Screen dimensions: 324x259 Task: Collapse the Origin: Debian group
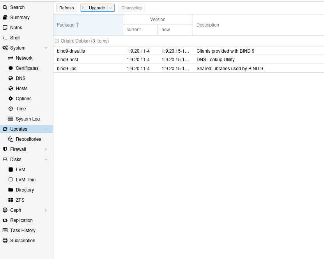coord(57,41)
